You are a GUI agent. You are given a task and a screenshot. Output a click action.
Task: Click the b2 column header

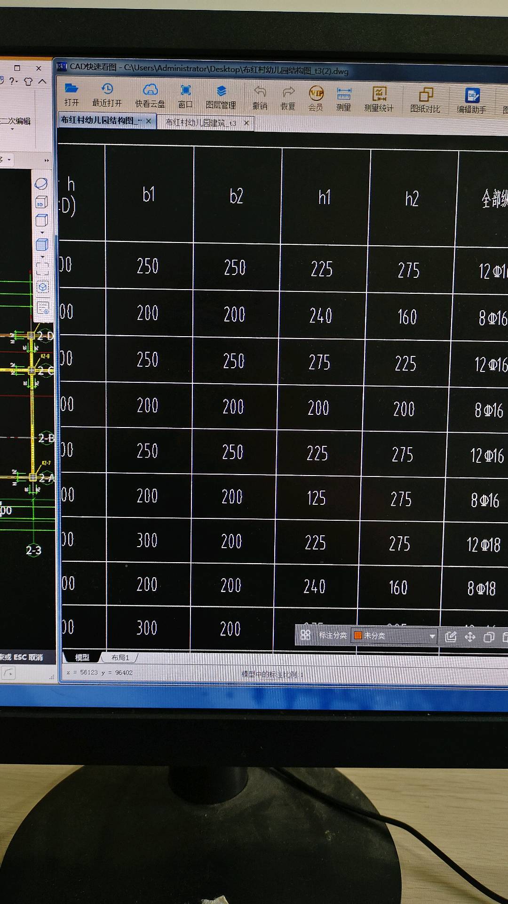click(x=236, y=196)
